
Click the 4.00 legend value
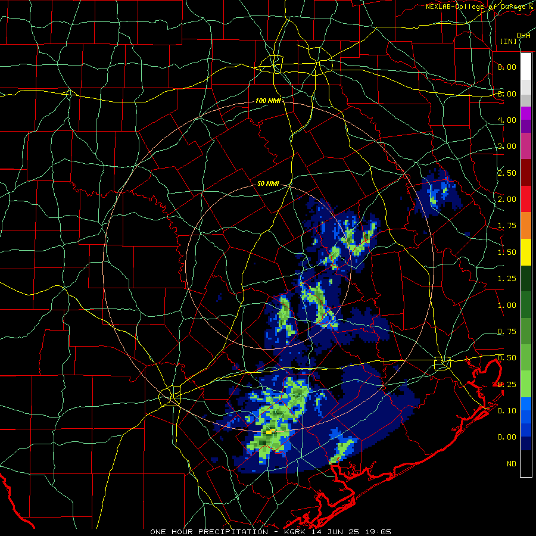tap(507, 120)
